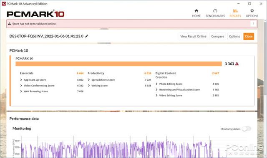Expand Photo Editing Score
Screen dimensions: 267x158
pos(157,84)
